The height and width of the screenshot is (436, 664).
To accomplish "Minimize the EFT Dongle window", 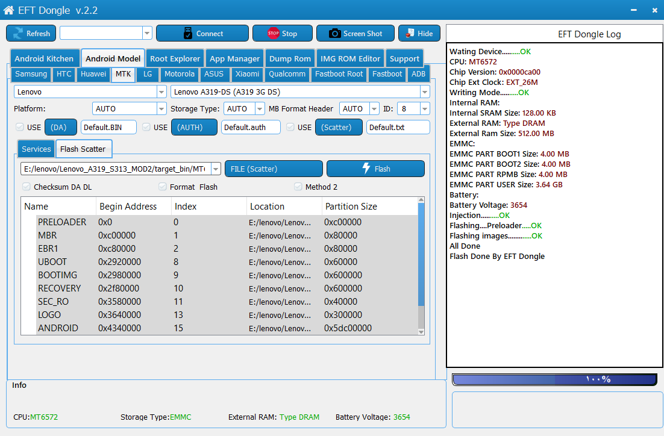I will pos(633,10).
